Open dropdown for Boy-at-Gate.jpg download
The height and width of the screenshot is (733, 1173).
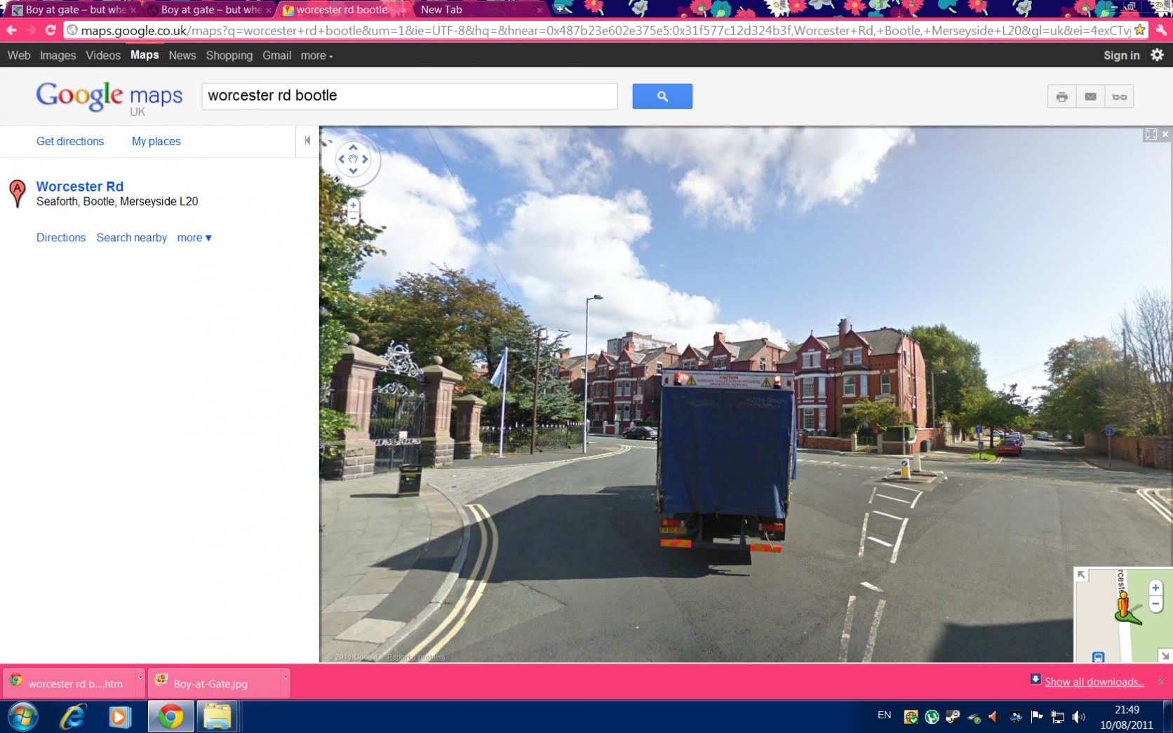click(x=285, y=678)
